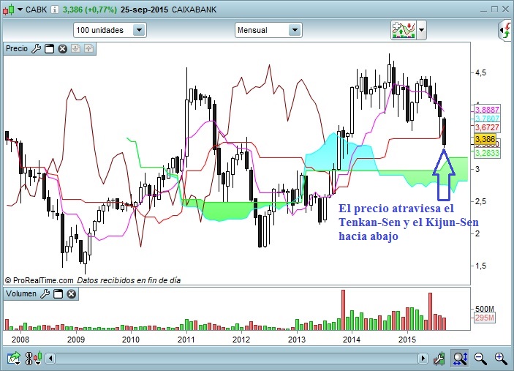Click the 25-sep-2015 date text
Screen dimensions: 514x371
point(144,10)
